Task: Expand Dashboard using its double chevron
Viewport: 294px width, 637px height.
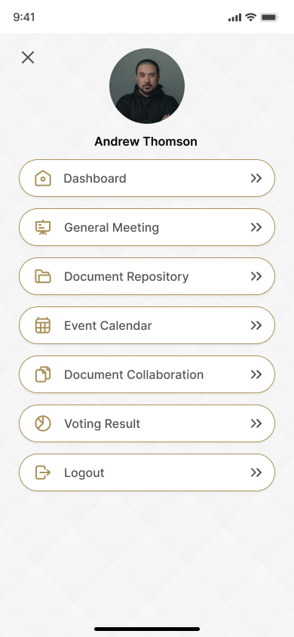Action: [x=256, y=178]
